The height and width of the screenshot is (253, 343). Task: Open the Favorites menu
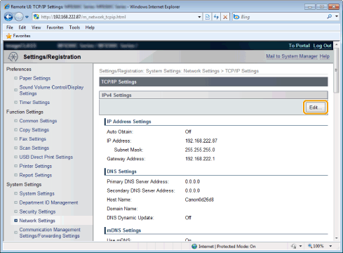(x=55, y=27)
